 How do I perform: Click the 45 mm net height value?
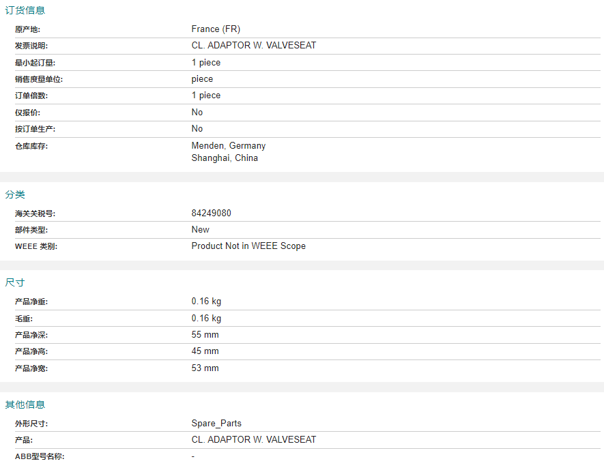pyautogui.click(x=205, y=351)
